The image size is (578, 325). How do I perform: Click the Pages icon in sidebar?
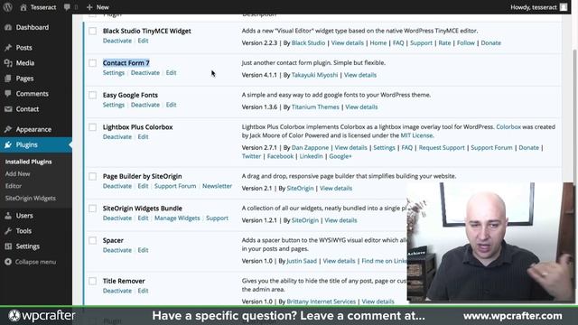click(8, 79)
